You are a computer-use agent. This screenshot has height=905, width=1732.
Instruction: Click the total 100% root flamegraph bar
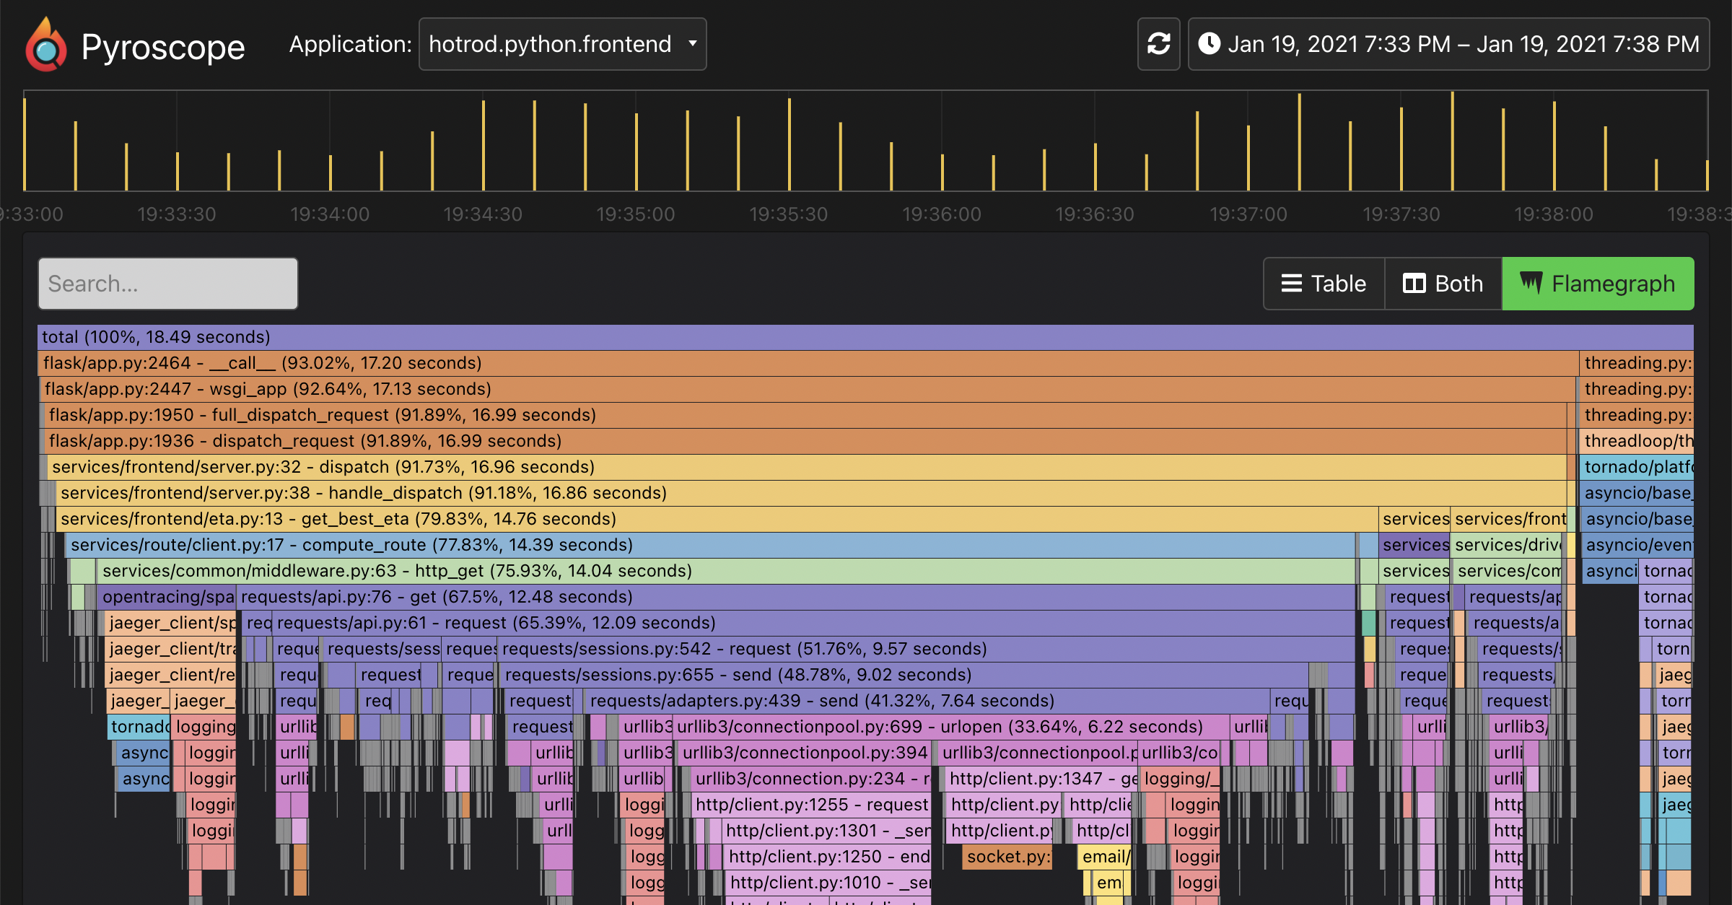click(865, 337)
